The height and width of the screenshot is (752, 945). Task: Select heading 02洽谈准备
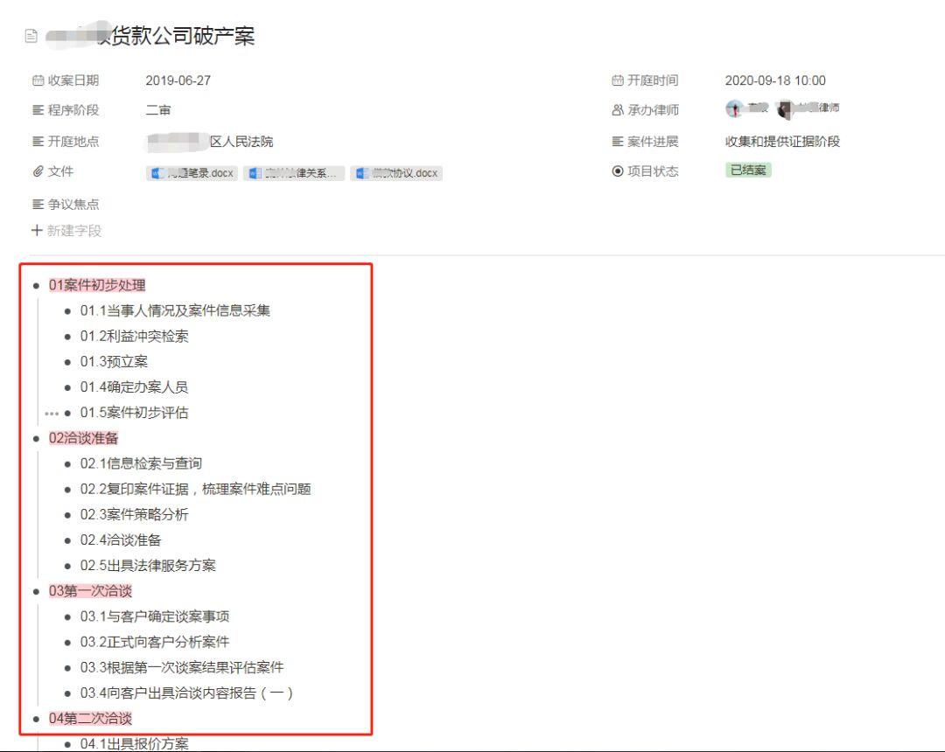pos(84,438)
